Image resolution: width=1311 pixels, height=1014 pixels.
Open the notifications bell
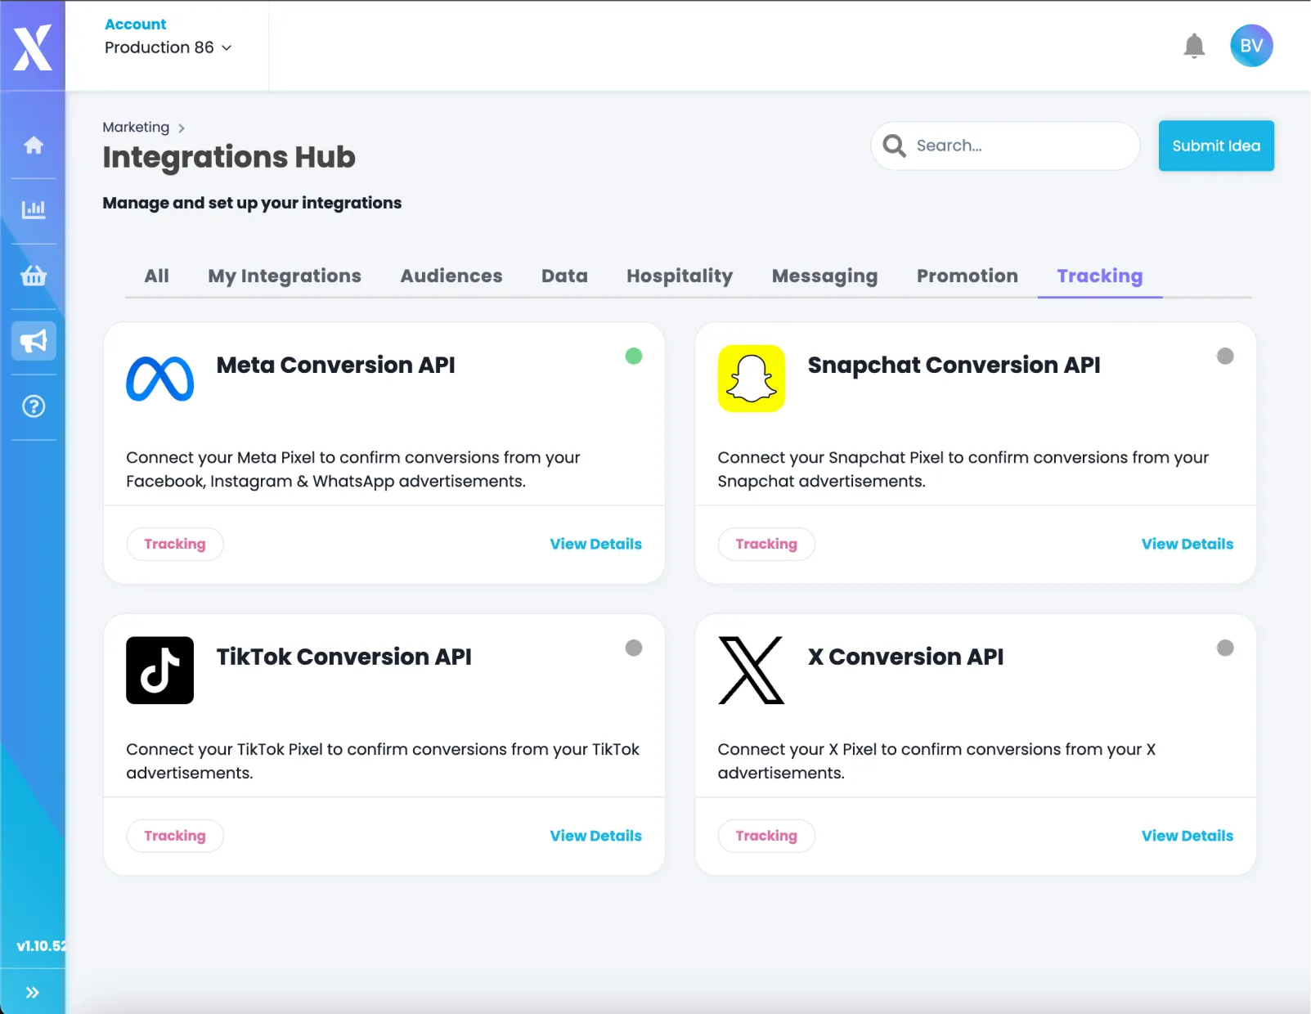coord(1194,47)
